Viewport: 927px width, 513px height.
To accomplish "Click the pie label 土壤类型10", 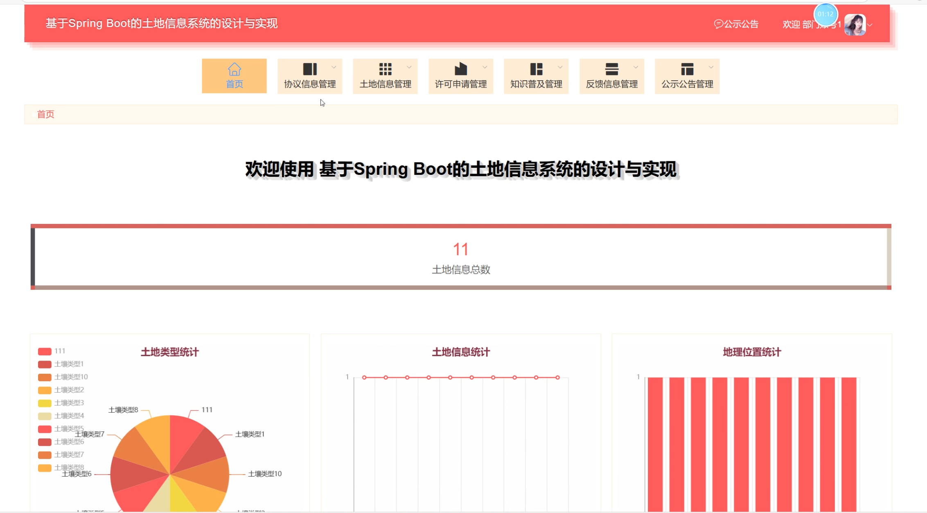I will pyautogui.click(x=265, y=474).
